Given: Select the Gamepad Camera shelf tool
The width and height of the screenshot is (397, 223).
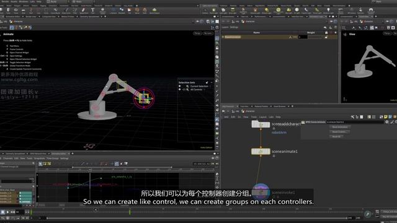Looking at the screenshot, I should (371, 11).
